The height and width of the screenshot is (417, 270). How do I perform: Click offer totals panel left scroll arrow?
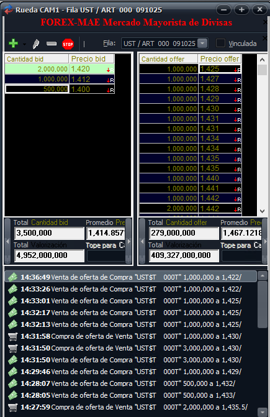coord(142,242)
